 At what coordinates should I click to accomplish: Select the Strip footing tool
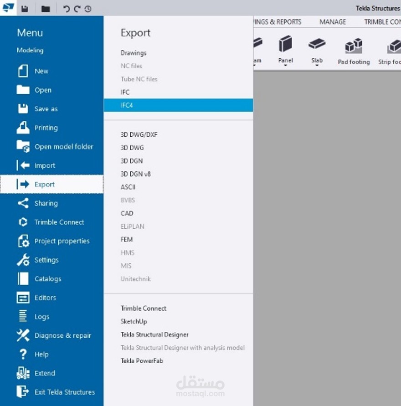pos(391,51)
